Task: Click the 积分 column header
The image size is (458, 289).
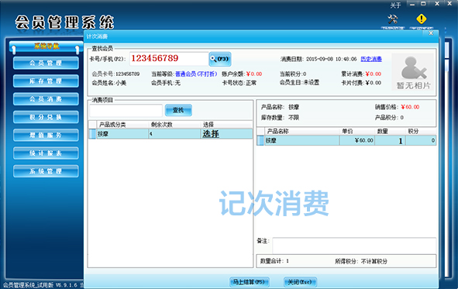Action: (x=421, y=132)
